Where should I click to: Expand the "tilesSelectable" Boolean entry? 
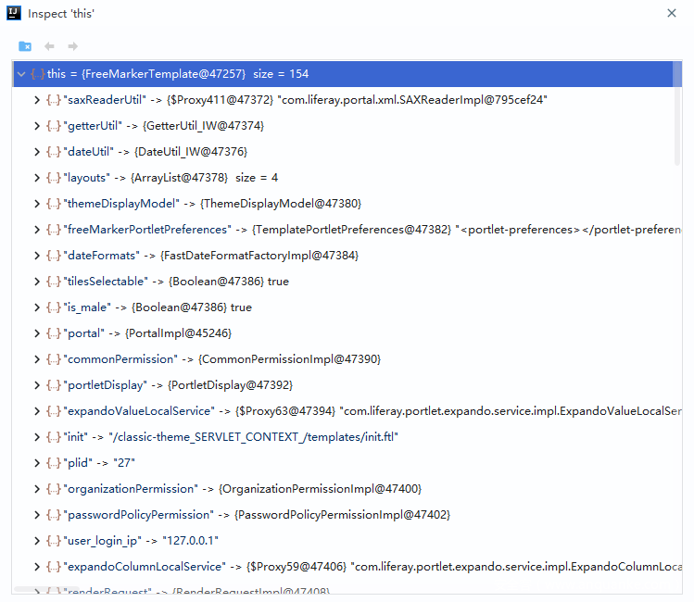(37, 282)
